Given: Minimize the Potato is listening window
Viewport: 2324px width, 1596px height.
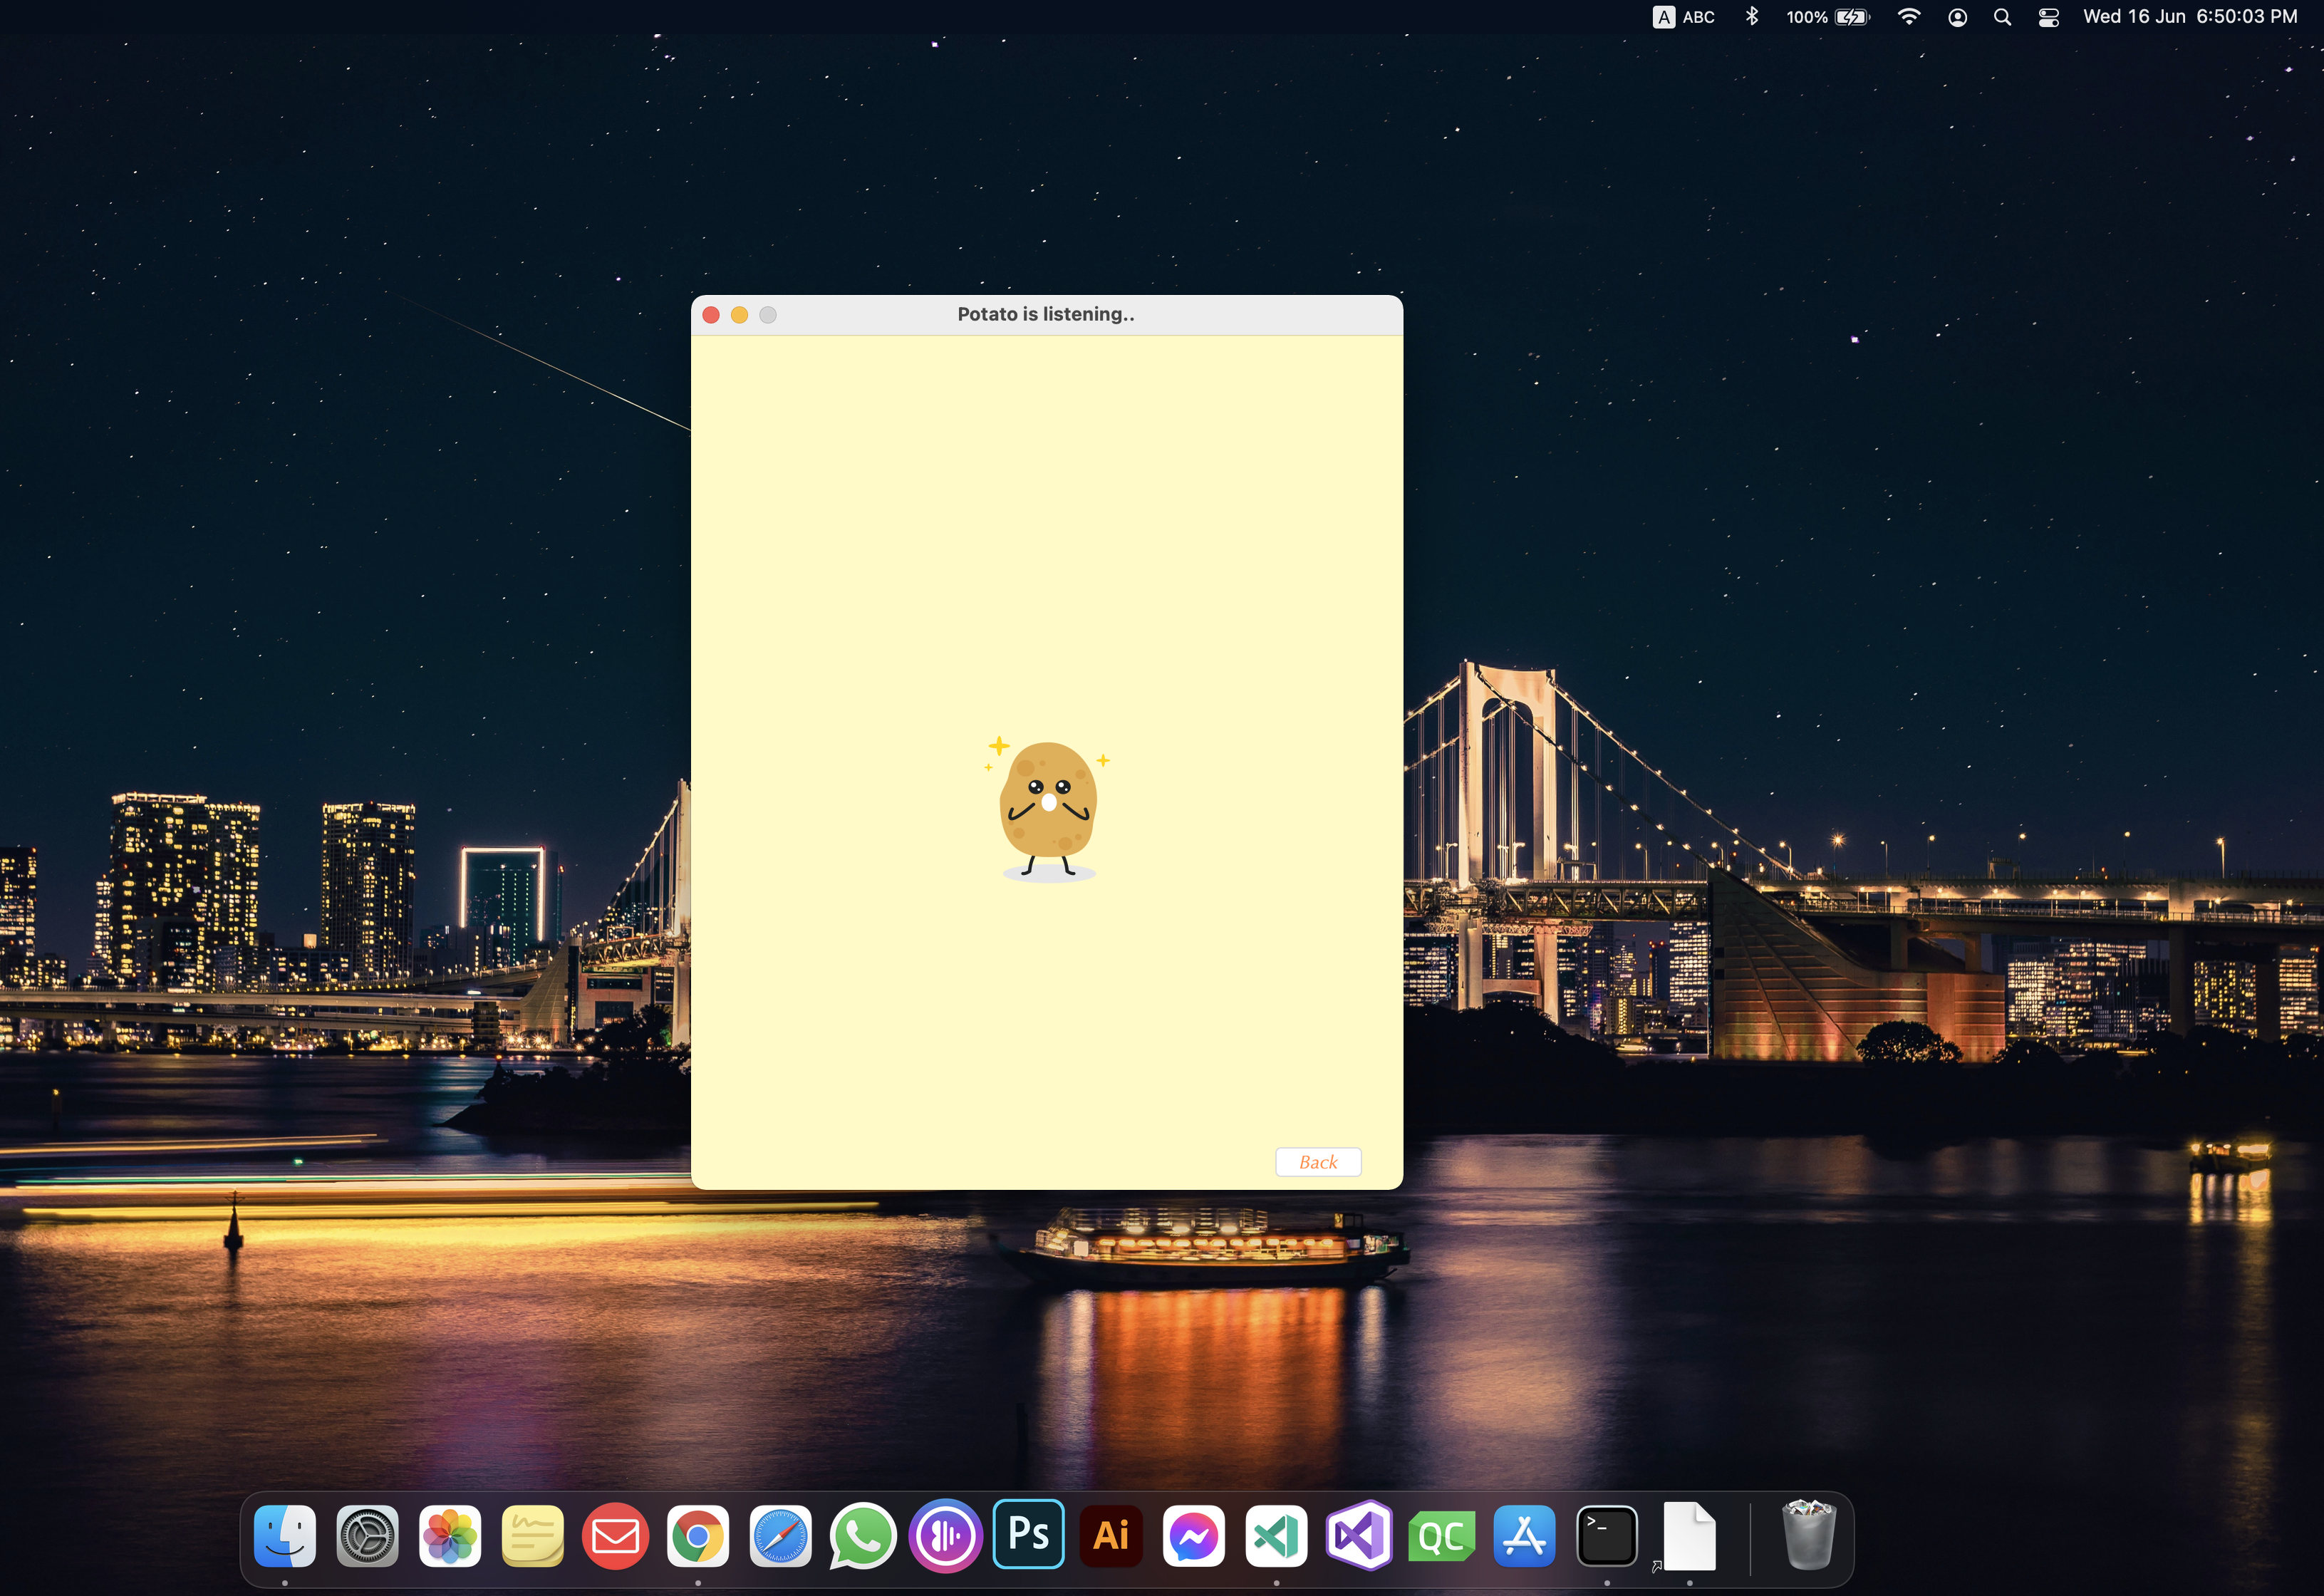Looking at the screenshot, I should [739, 315].
